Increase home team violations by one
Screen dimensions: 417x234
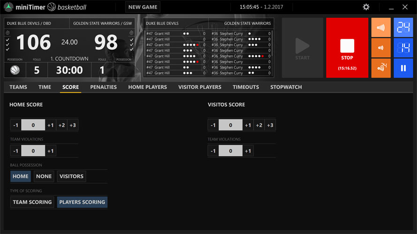pyautogui.click(x=51, y=151)
